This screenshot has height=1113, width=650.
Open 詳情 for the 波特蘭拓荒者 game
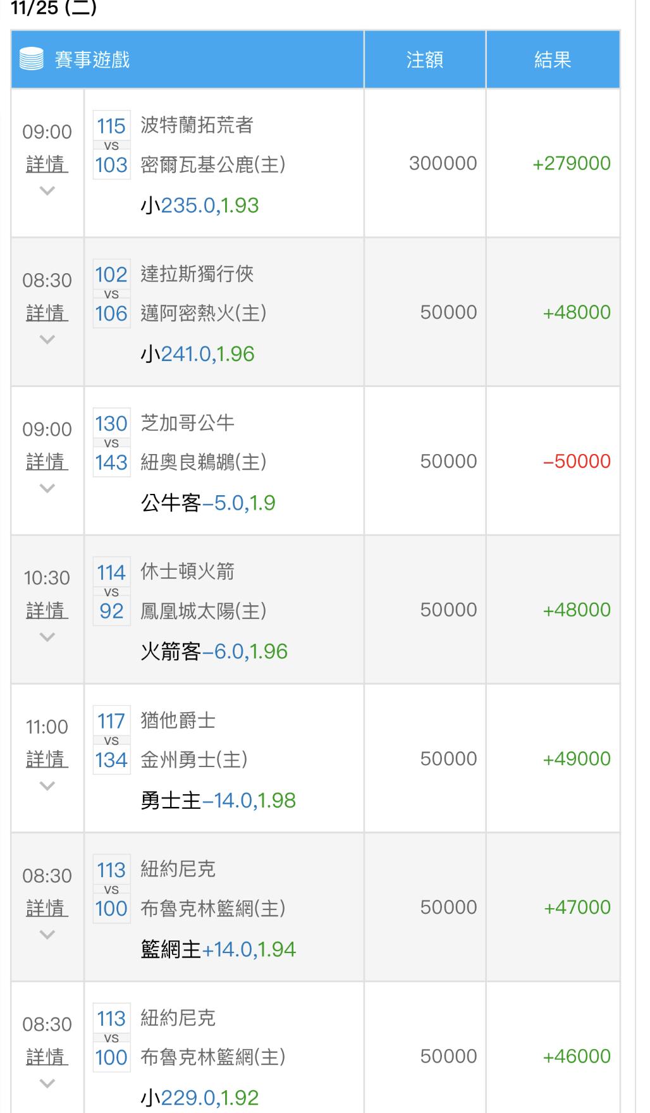click(47, 164)
